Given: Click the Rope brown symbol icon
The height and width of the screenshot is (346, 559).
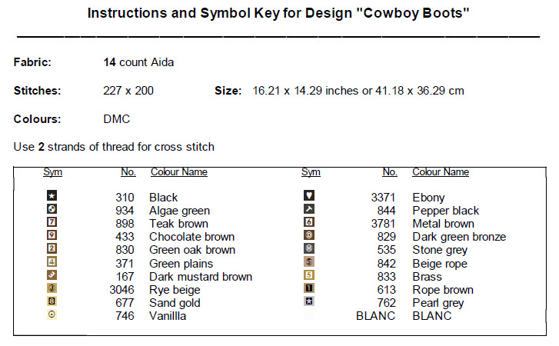Looking at the screenshot, I should point(310,289).
